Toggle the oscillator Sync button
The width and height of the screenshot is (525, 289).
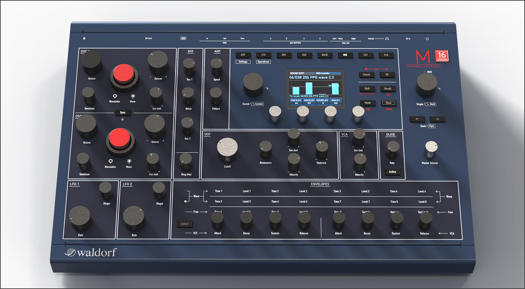click(x=123, y=113)
